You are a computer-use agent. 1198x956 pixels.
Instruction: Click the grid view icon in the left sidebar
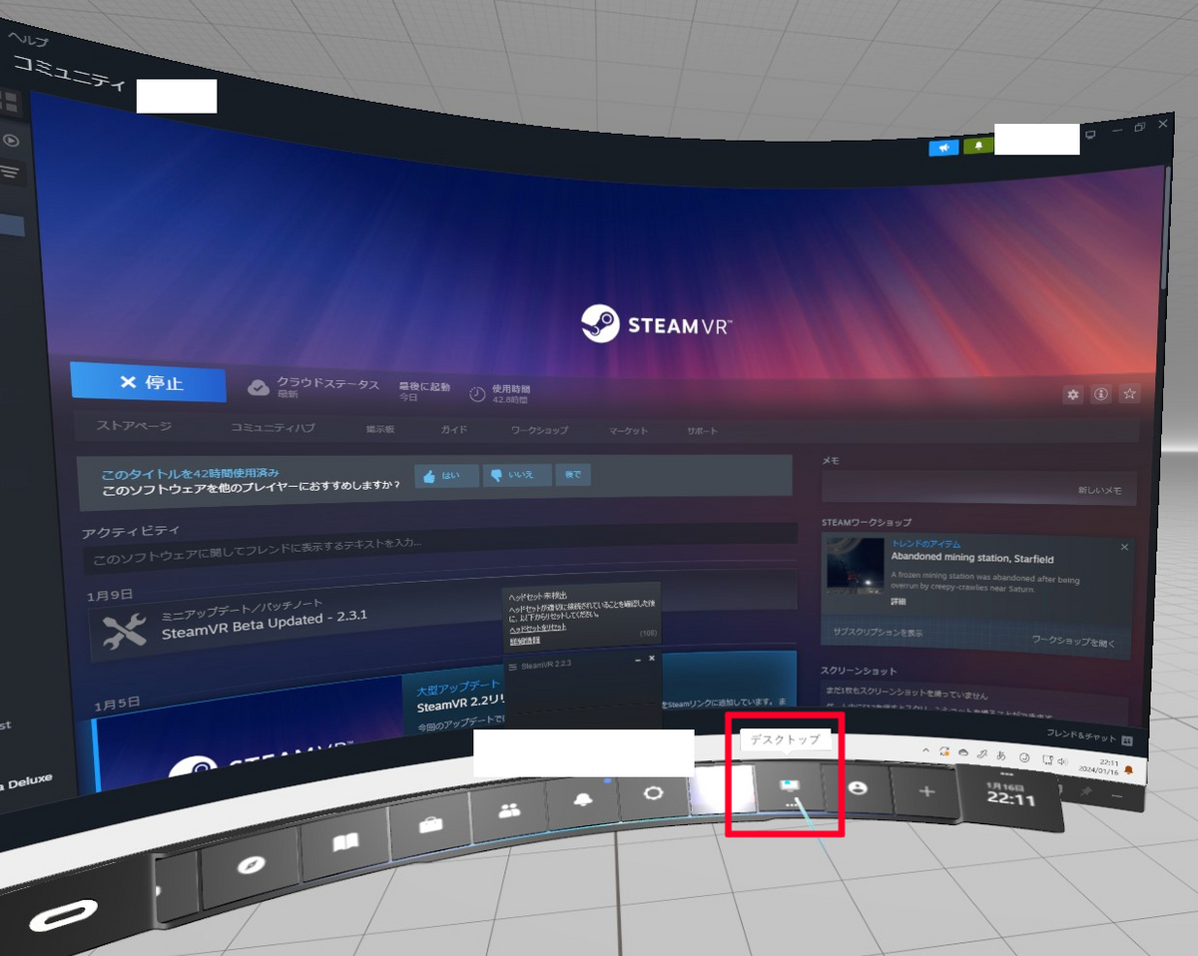coord(9,102)
